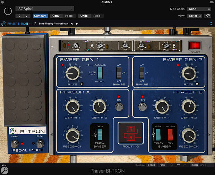Click the Arturia logo icon
This screenshot has height=175, width=215.
[x=3, y=24]
